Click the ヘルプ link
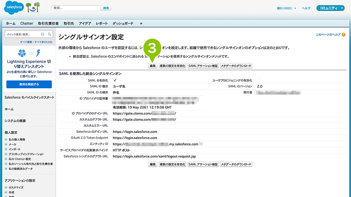351x197 pixels. click(x=306, y=8)
